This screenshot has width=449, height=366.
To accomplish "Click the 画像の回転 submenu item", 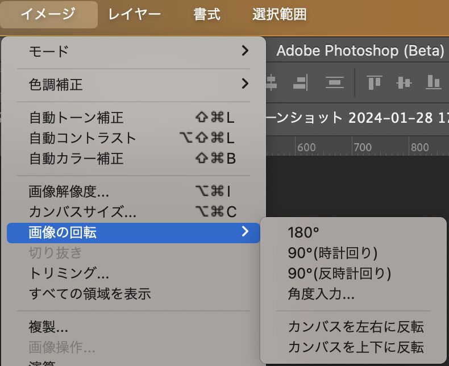I will 134,232.
